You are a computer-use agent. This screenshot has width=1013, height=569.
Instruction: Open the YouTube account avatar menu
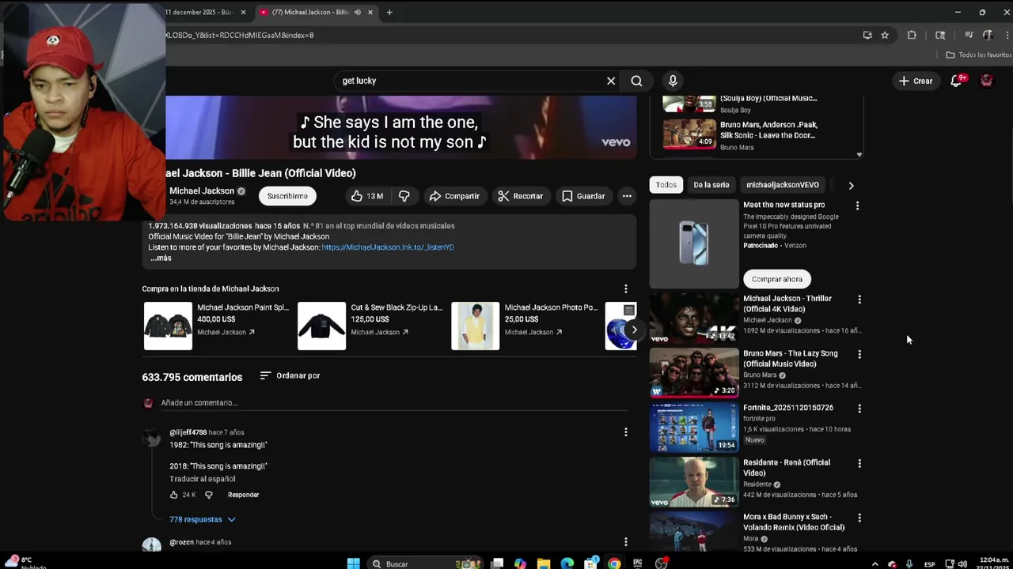(986, 81)
